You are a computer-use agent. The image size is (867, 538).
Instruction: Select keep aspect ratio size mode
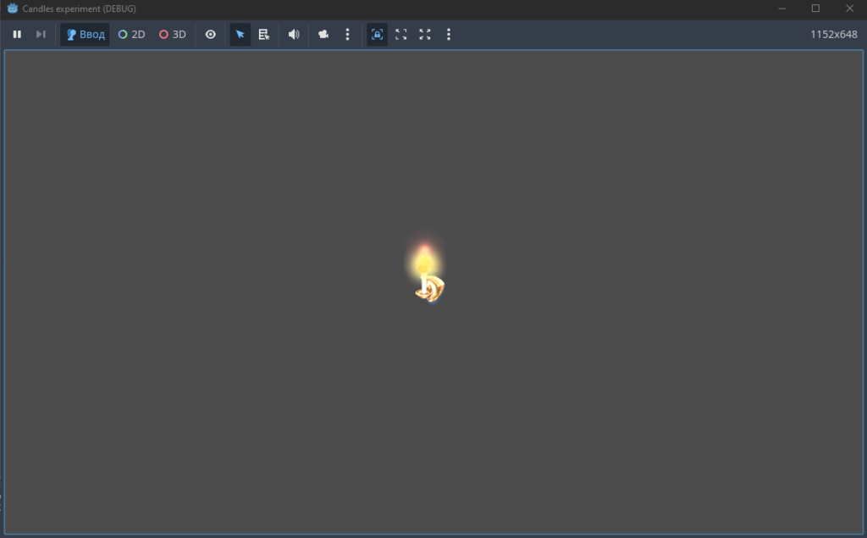coord(400,35)
